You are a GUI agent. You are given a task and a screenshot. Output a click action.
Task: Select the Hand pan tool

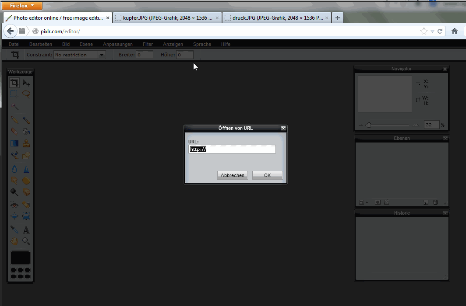(x=14, y=241)
